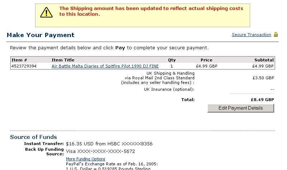Viewport: 287px width, 170px height.
Task: Open the Secure Transaction link
Action: [251, 35]
